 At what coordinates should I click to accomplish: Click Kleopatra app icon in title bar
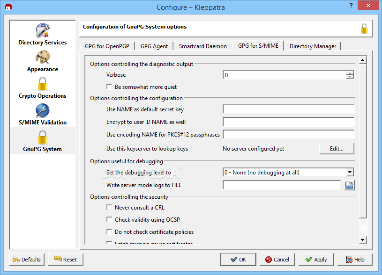8,7
